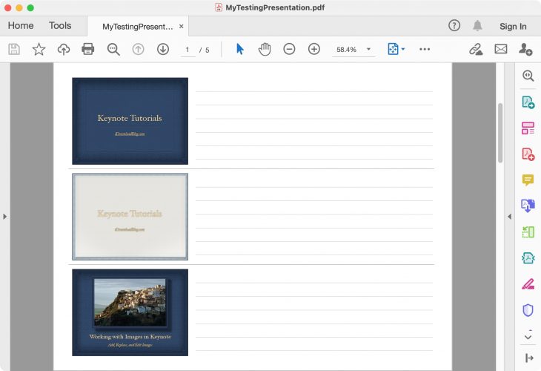
Task: Share with others person-plus icon
Action: click(x=525, y=50)
